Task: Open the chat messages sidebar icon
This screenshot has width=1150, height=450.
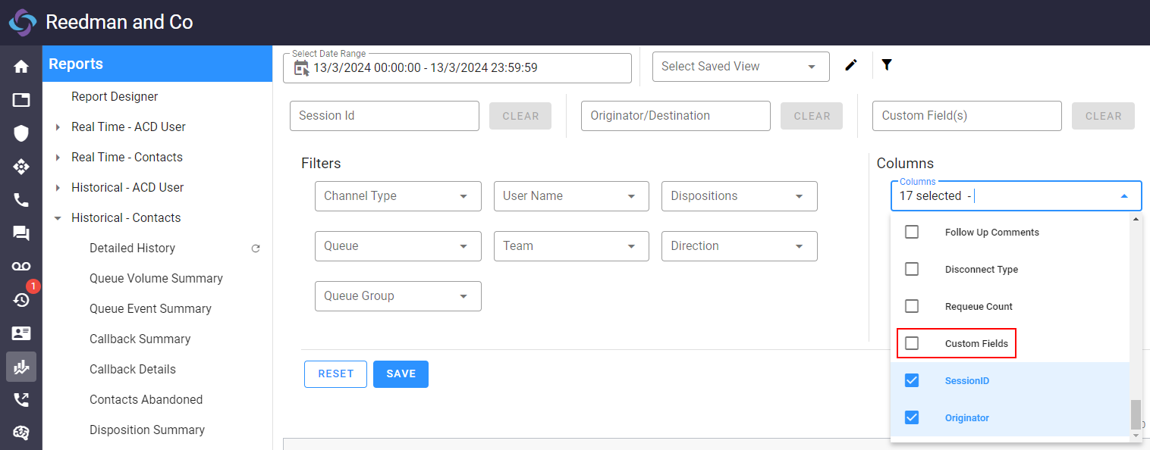Action: pos(21,233)
